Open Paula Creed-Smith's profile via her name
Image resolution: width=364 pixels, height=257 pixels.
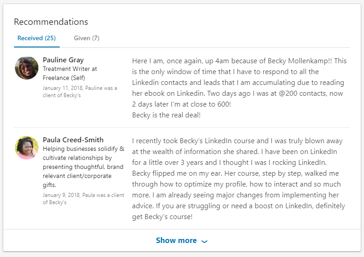point(73,140)
